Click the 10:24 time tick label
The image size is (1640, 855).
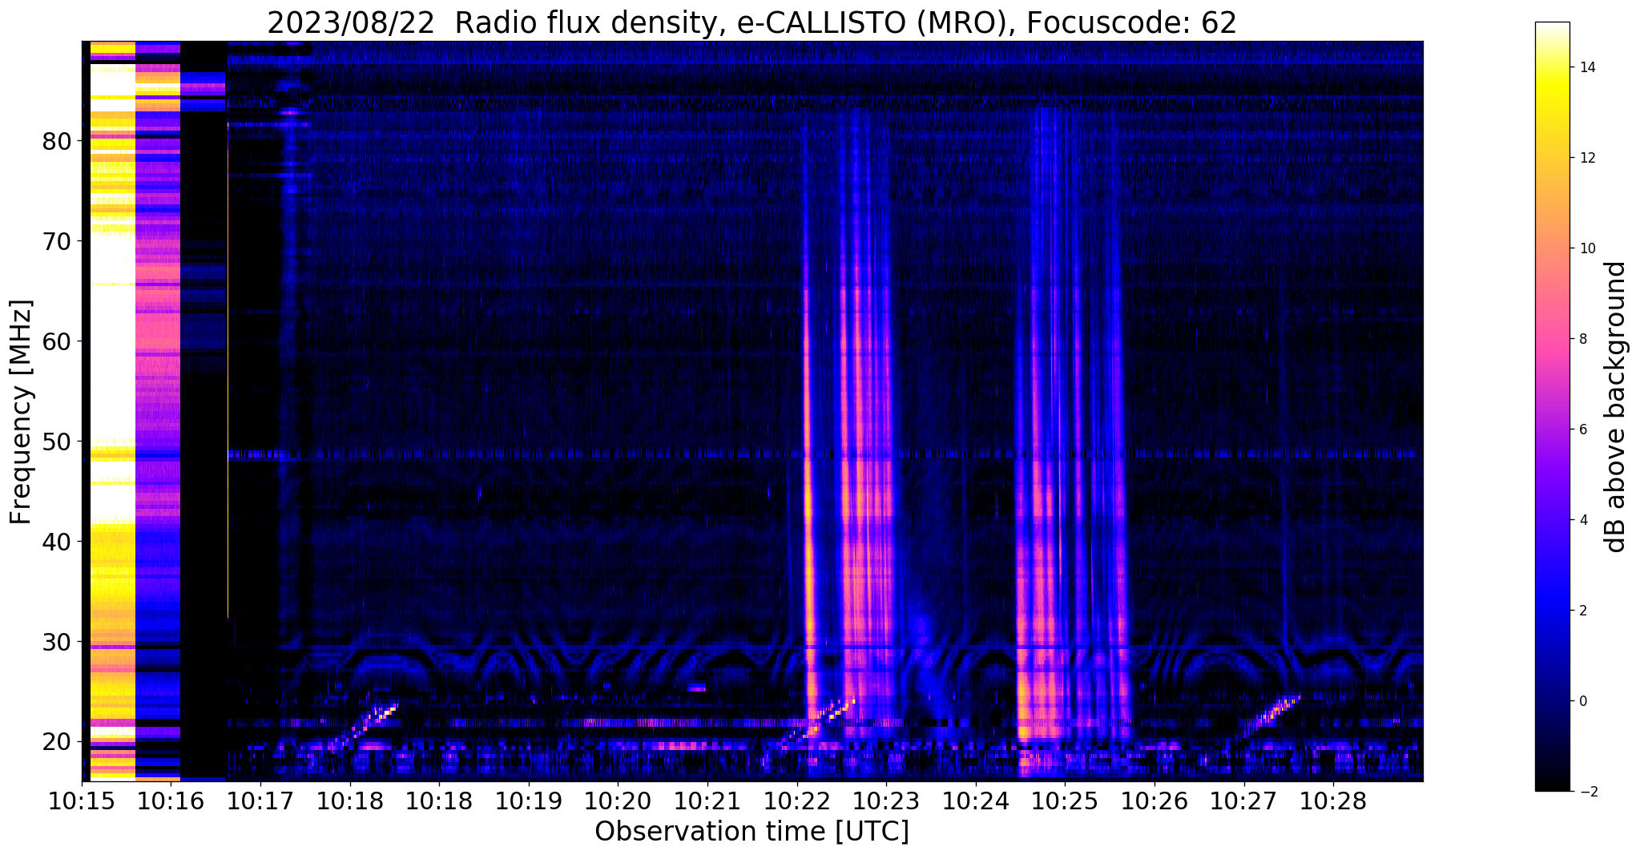click(976, 801)
